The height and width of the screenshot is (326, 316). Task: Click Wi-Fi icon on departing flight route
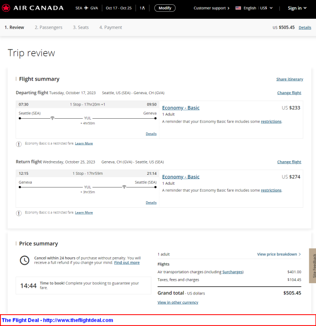[x=52, y=118]
